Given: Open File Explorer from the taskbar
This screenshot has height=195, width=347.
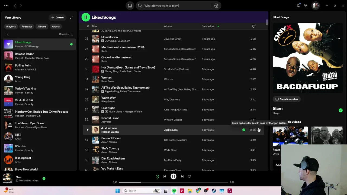Looking at the screenshot, I should (x=190, y=191).
